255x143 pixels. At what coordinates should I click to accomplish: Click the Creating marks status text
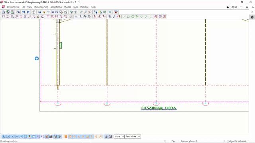click(9, 141)
